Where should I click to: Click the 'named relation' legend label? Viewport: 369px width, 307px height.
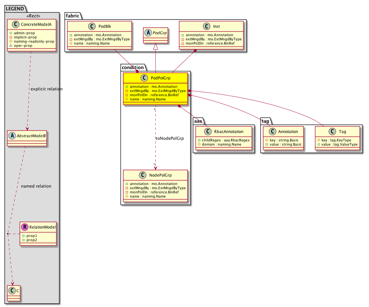point(36,186)
